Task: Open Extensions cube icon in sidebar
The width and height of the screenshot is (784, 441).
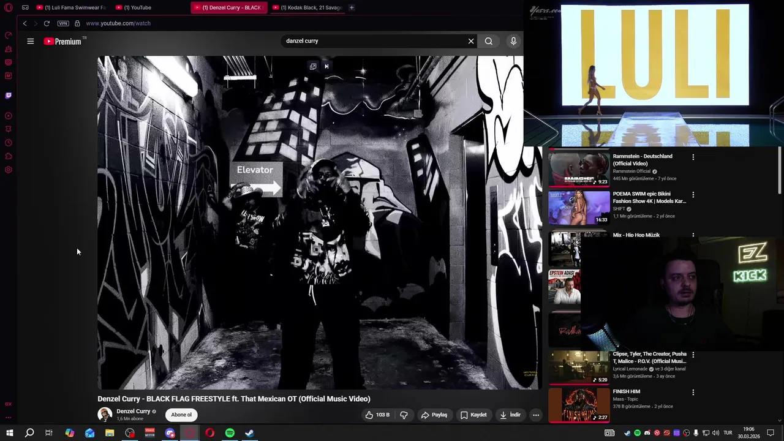Action: [x=9, y=156]
